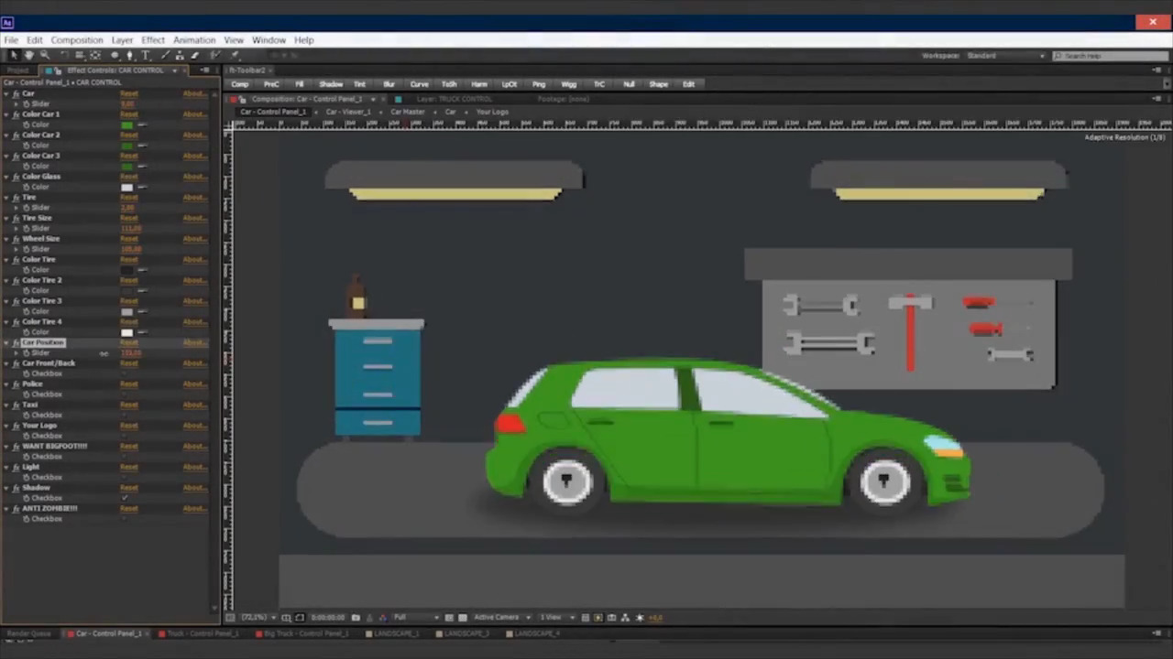Open the Composition menu

tap(77, 40)
